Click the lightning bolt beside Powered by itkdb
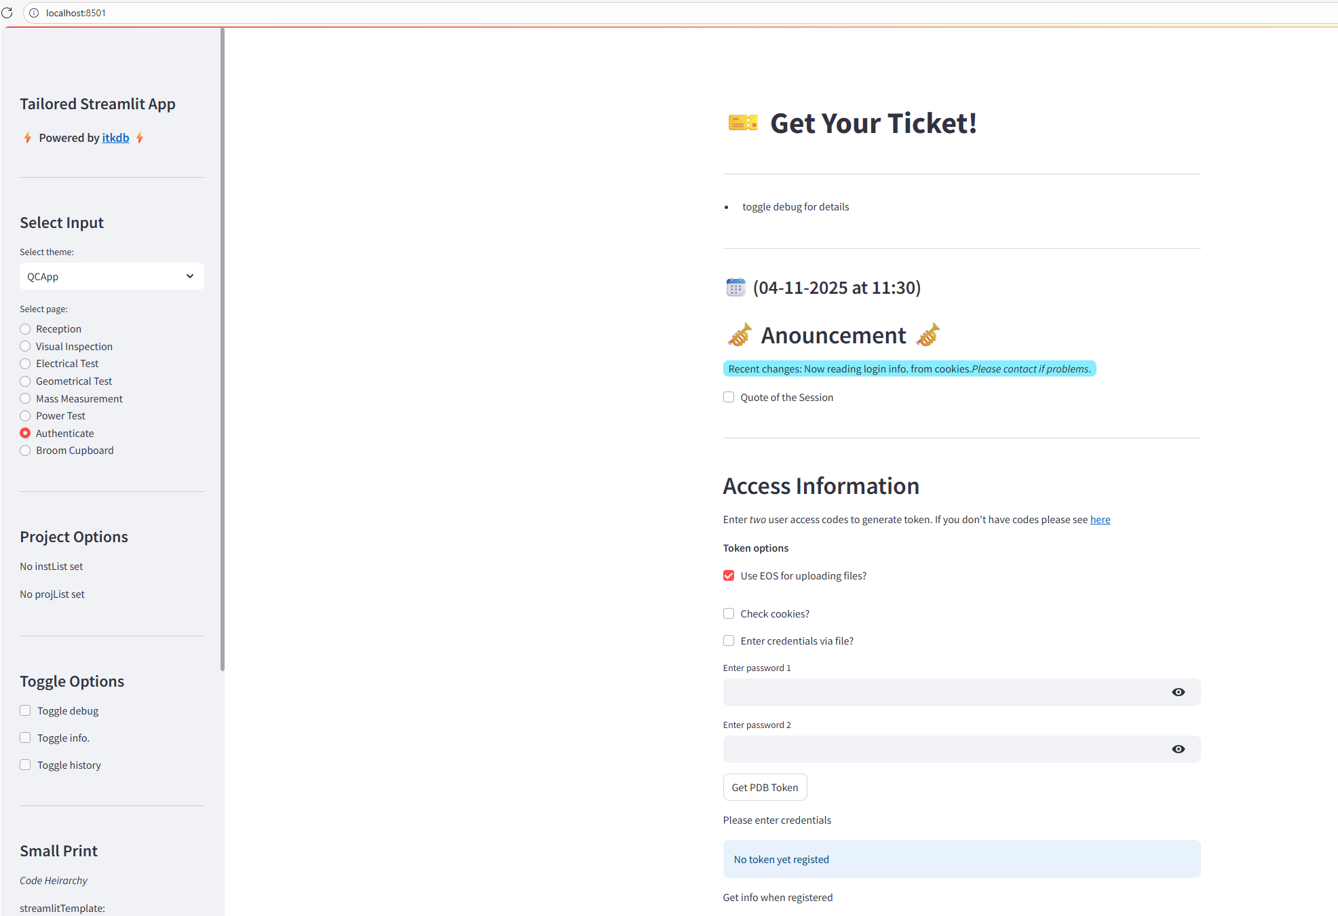Image resolution: width=1338 pixels, height=916 pixels. pyautogui.click(x=27, y=138)
